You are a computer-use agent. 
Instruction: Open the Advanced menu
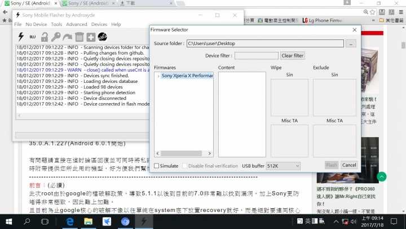[x=77, y=24]
